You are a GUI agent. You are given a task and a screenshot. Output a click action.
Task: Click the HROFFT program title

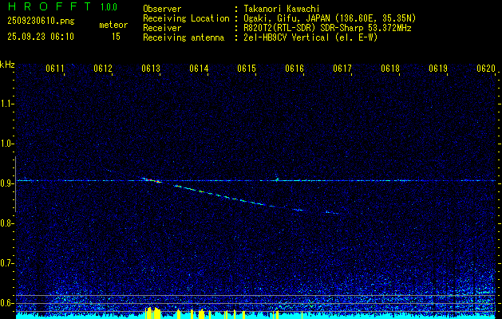(x=49, y=6)
